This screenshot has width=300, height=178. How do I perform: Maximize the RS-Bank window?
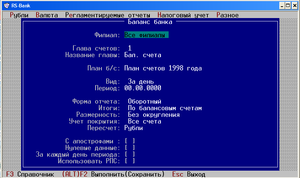(x=288, y=6)
